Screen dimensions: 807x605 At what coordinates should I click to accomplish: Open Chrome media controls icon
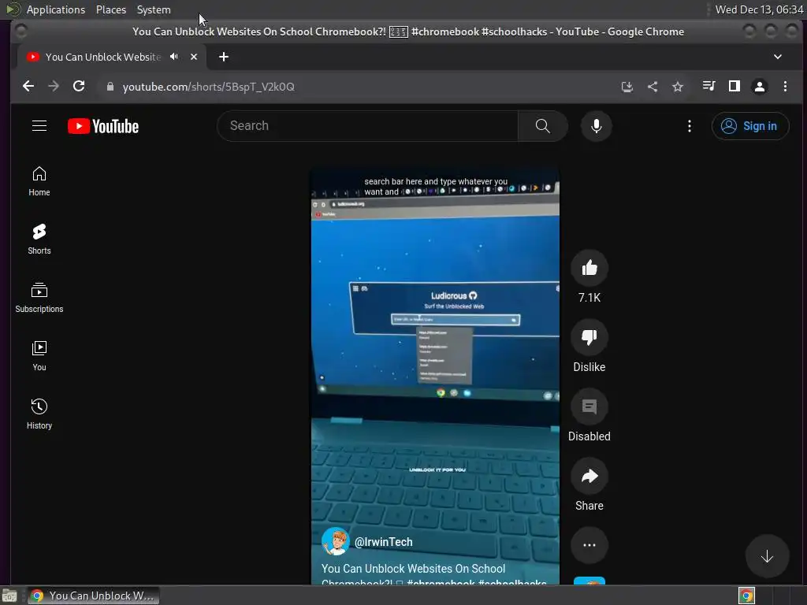point(708,87)
